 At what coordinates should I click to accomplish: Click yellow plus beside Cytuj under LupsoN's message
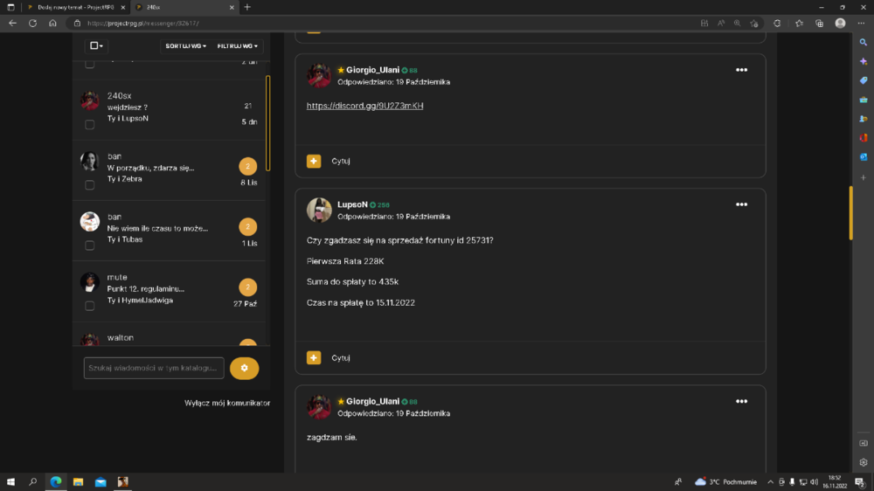(x=314, y=358)
